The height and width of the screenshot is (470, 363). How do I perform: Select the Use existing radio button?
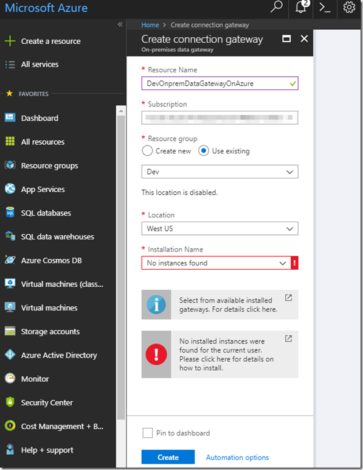[x=204, y=151]
